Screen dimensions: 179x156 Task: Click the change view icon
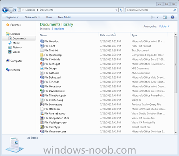coord(153,17)
